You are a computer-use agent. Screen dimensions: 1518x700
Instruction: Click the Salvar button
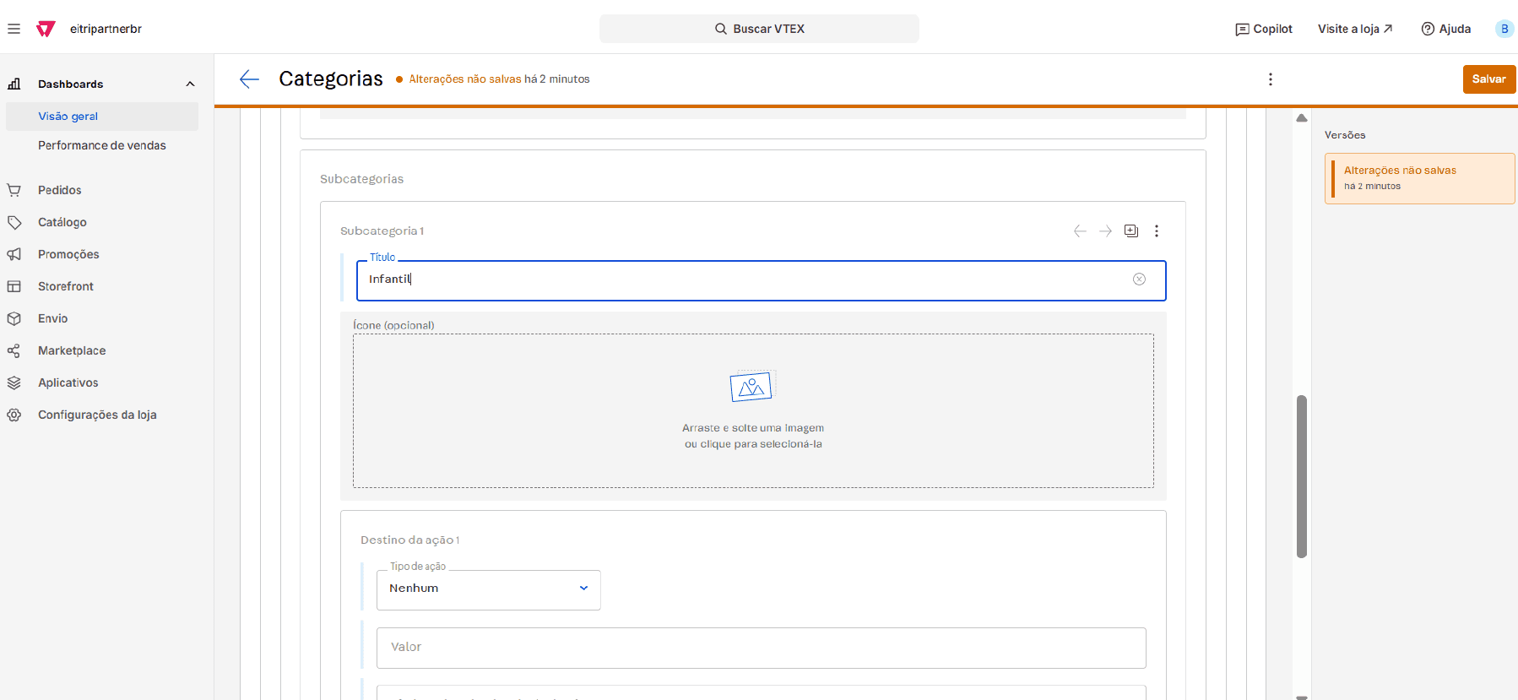(1488, 79)
